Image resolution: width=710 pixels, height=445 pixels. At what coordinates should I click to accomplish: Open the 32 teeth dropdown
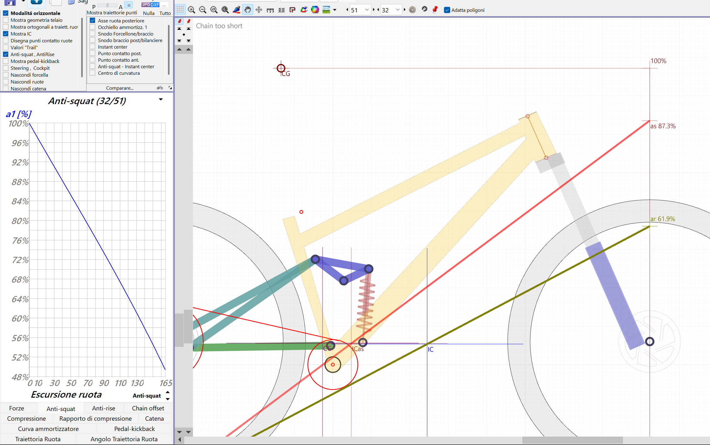pos(398,10)
